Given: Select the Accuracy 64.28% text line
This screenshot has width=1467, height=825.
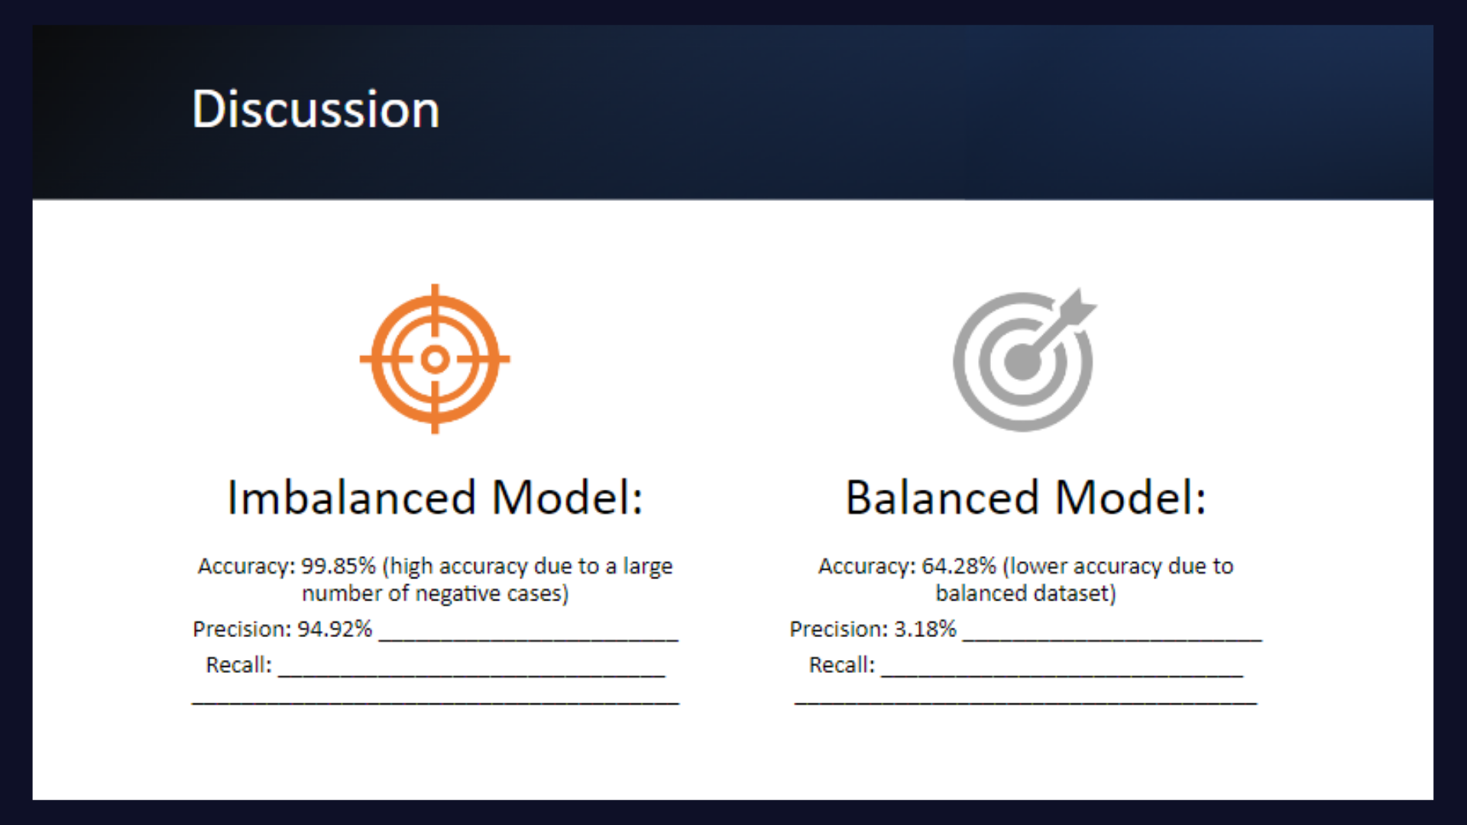Looking at the screenshot, I should click(x=1025, y=566).
